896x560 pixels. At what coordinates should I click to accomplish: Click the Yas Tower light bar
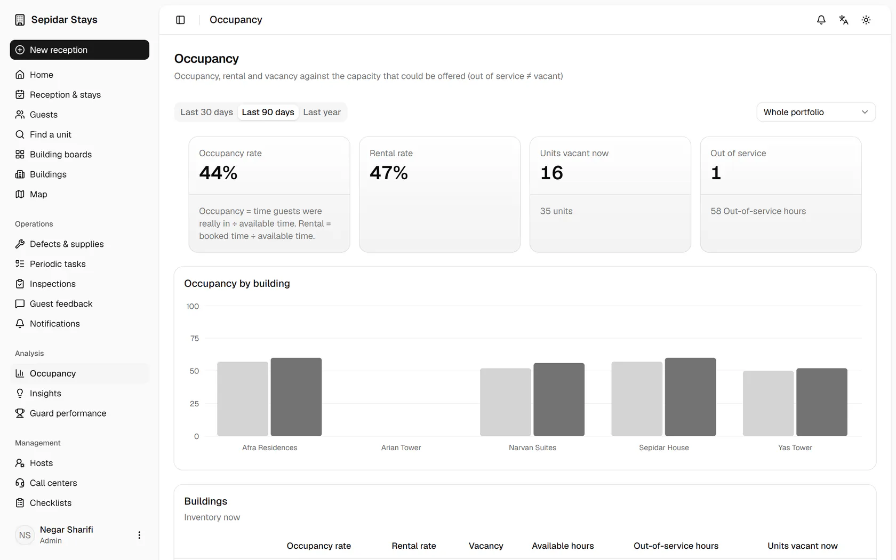click(x=769, y=404)
